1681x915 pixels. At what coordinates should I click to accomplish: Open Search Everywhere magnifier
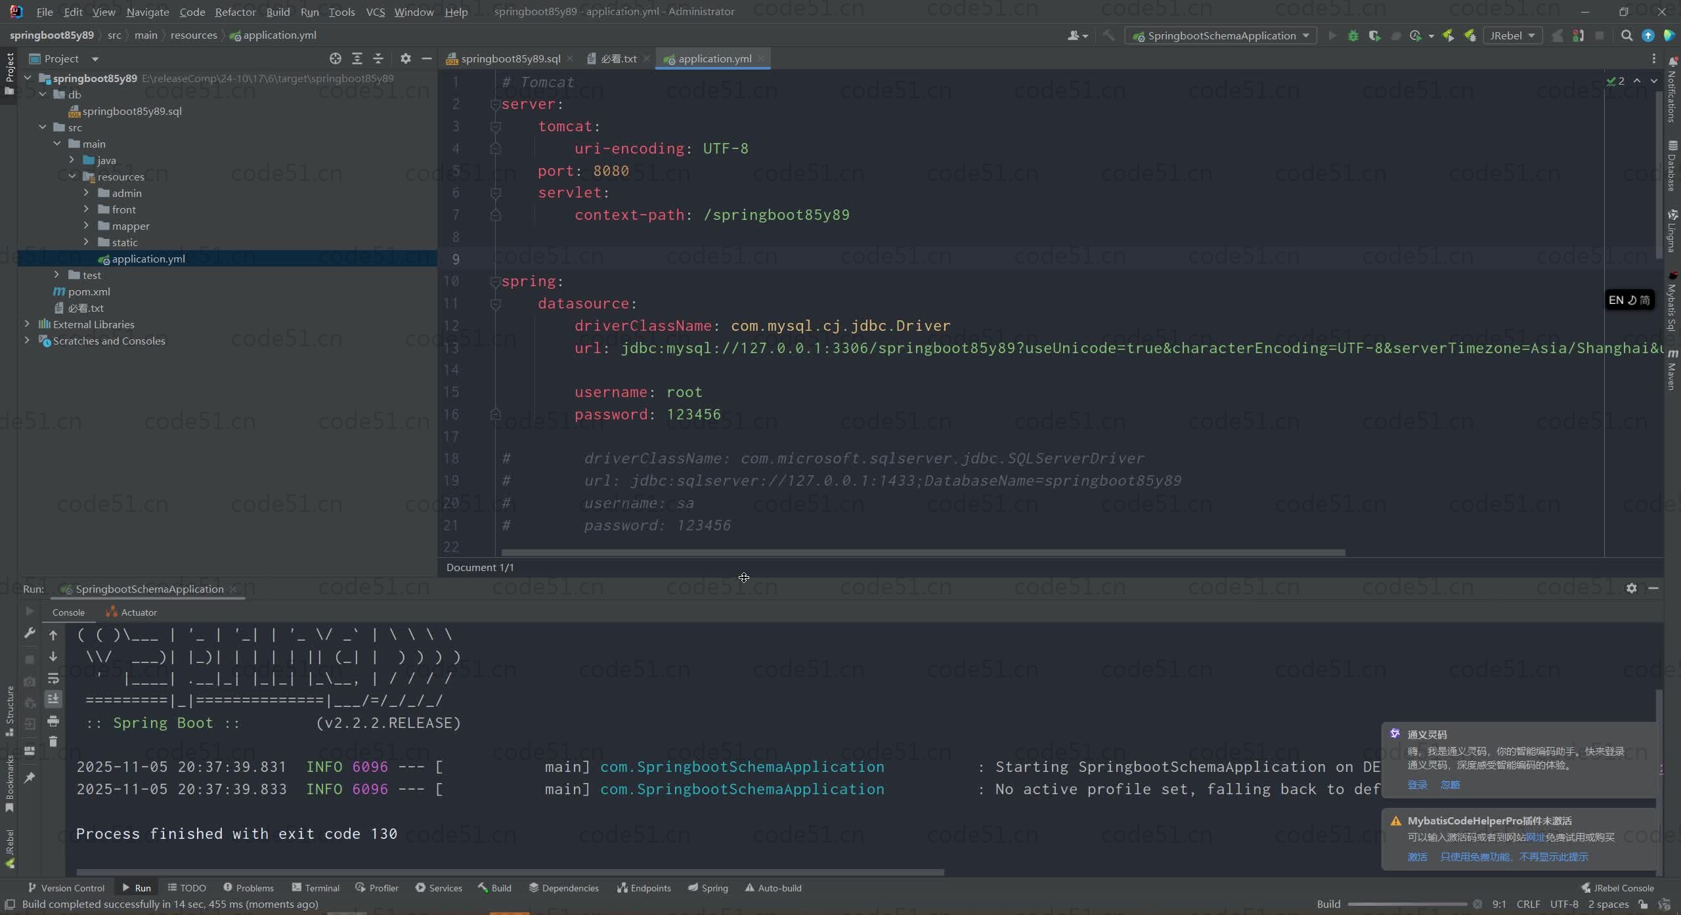pyautogui.click(x=1626, y=35)
